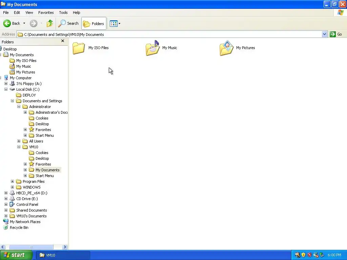Open the Favorites menu

46,13
